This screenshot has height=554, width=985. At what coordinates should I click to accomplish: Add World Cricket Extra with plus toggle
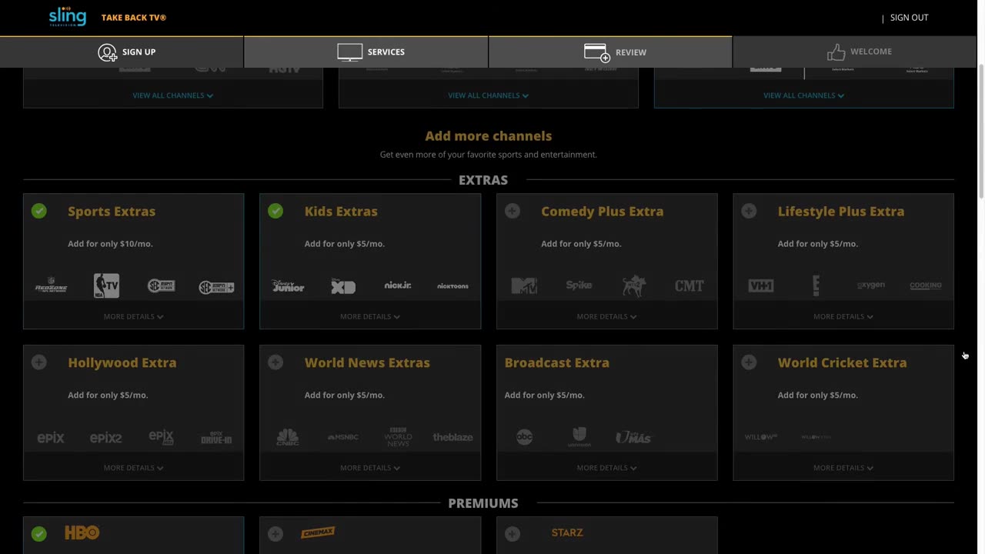[749, 362]
